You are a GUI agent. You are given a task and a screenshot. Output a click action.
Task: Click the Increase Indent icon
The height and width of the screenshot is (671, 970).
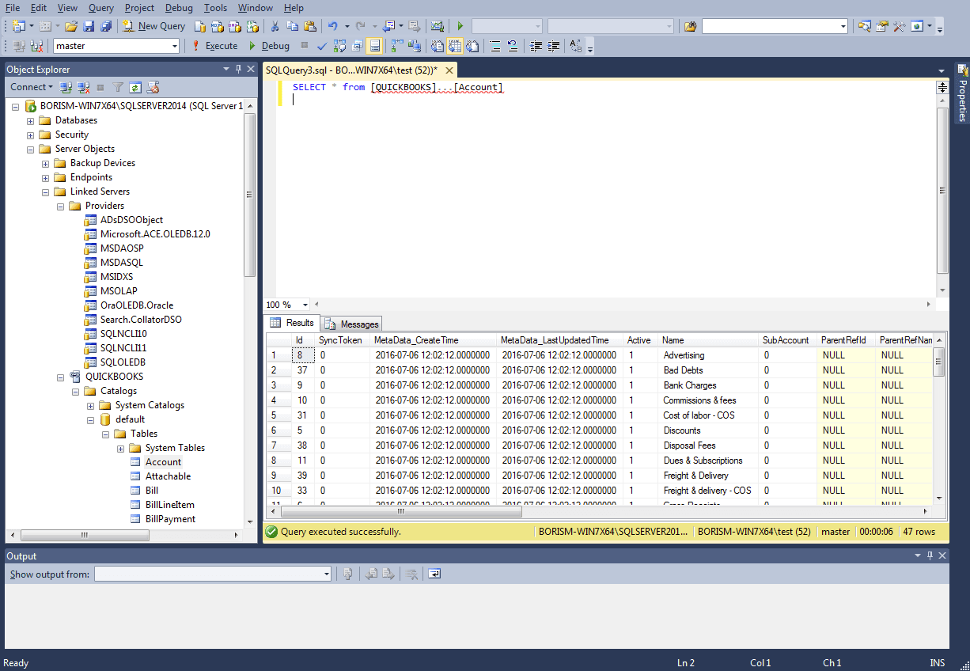click(x=554, y=46)
